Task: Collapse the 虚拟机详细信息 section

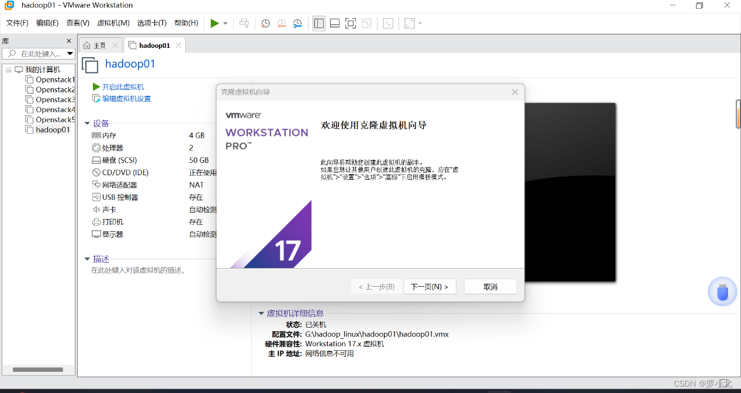Action: [x=261, y=314]
